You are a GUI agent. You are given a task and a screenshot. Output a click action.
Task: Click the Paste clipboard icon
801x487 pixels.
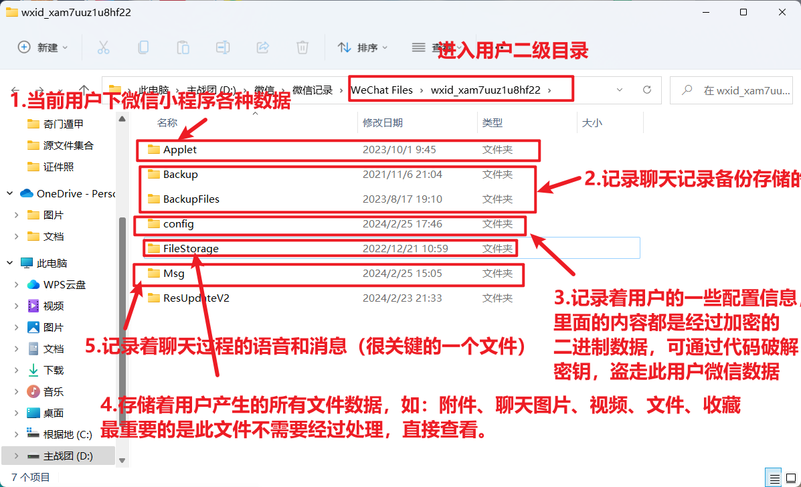[183, 47]
